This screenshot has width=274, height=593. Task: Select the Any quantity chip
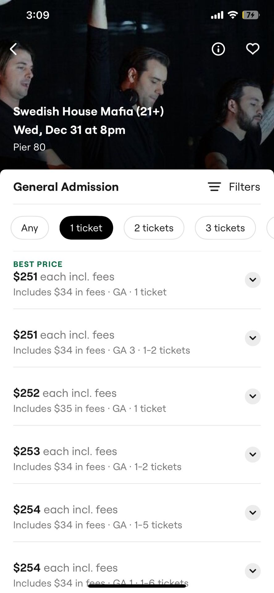coord(30,228)
